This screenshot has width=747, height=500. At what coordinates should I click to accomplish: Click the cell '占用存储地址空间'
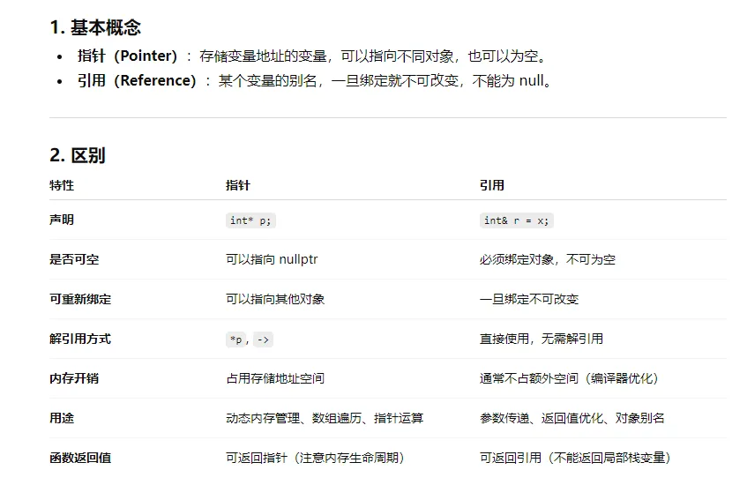pyautogui.click(x=275, y=378)
